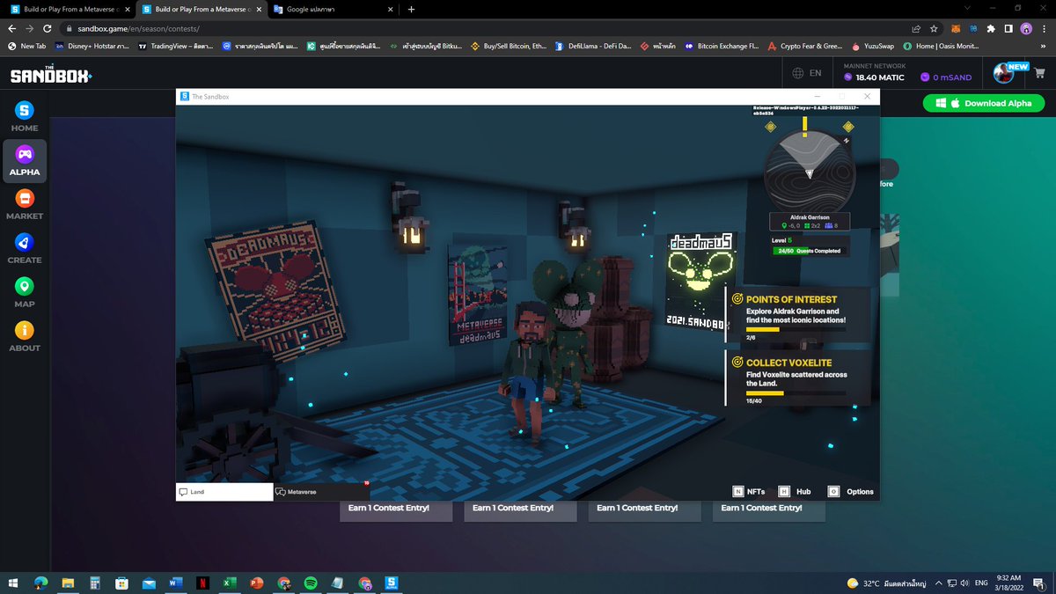
Task: Click the first Earn 1 Contest Entry! button
Action: click(396, 508)
